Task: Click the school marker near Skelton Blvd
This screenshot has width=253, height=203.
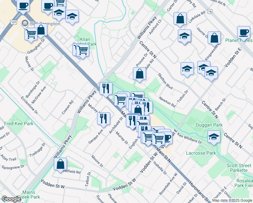Action: tap(187, 69)
